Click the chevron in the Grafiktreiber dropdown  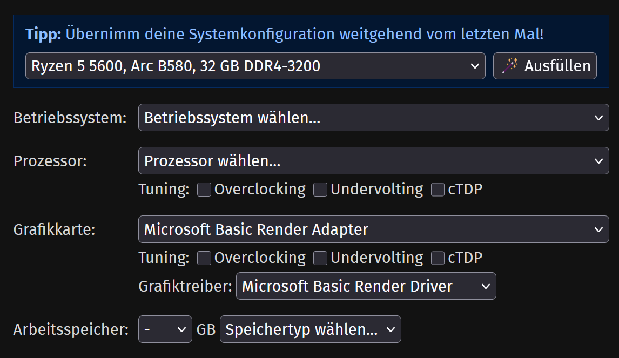pyautogui.click(x=486, y=287)
